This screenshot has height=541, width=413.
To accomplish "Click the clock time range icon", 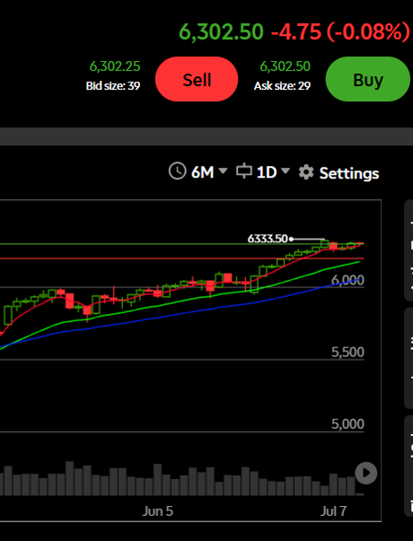I will coord(177,171).
